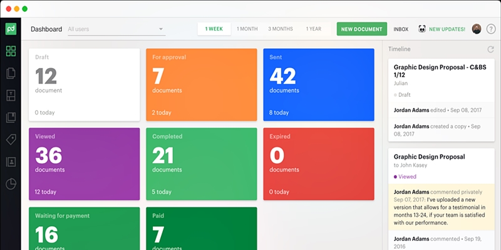Select the 1 Year time range
Screen dimensions: 501x250
[x=314, y=29]
